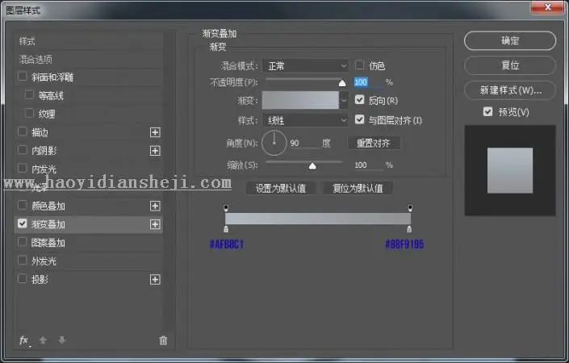Click the left color stop under gradient bar
Screen dimensions: 569x363
[x=226, y=229]
